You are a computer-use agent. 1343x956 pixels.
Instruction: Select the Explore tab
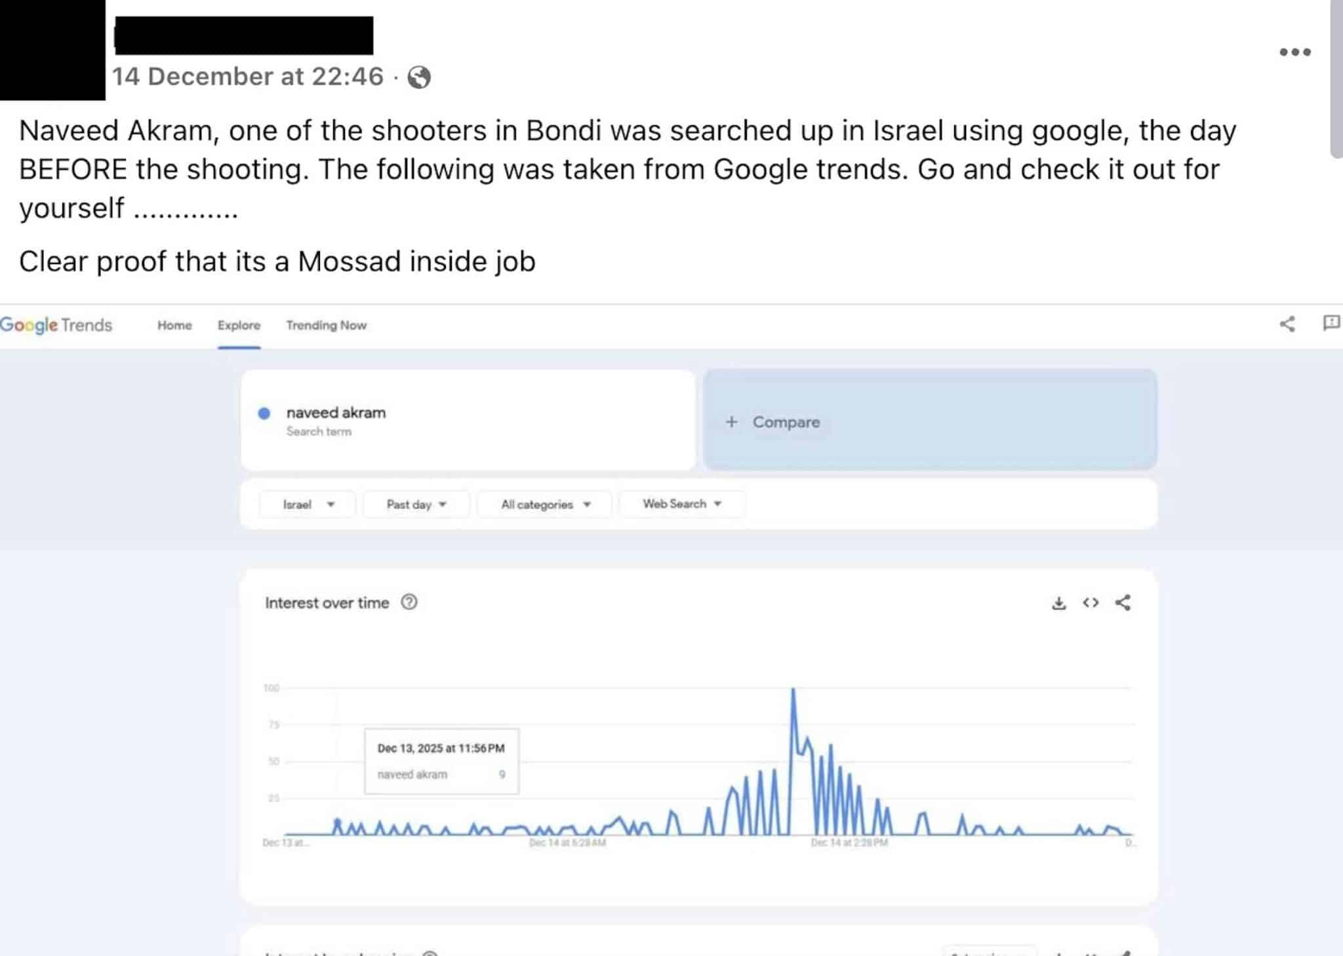coord(238,325)
